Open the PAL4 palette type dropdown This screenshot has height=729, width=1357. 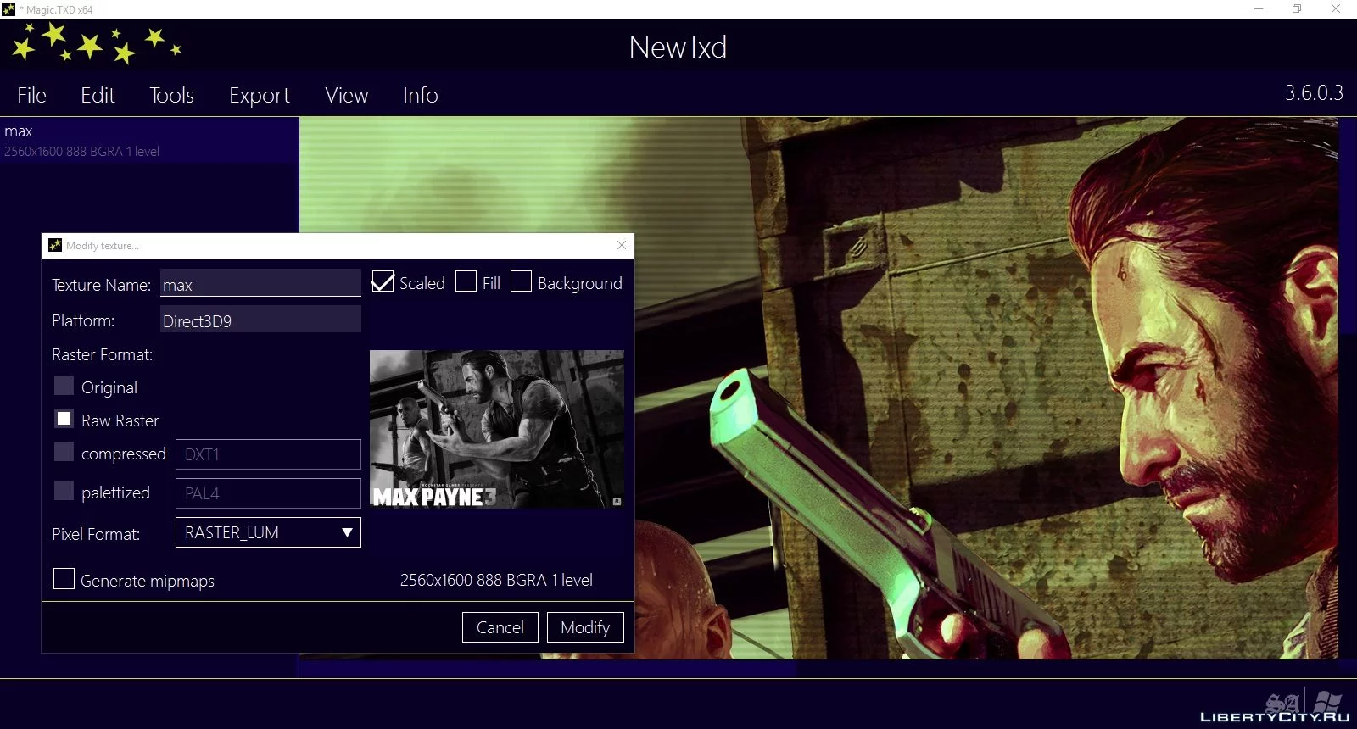[268, 493]
